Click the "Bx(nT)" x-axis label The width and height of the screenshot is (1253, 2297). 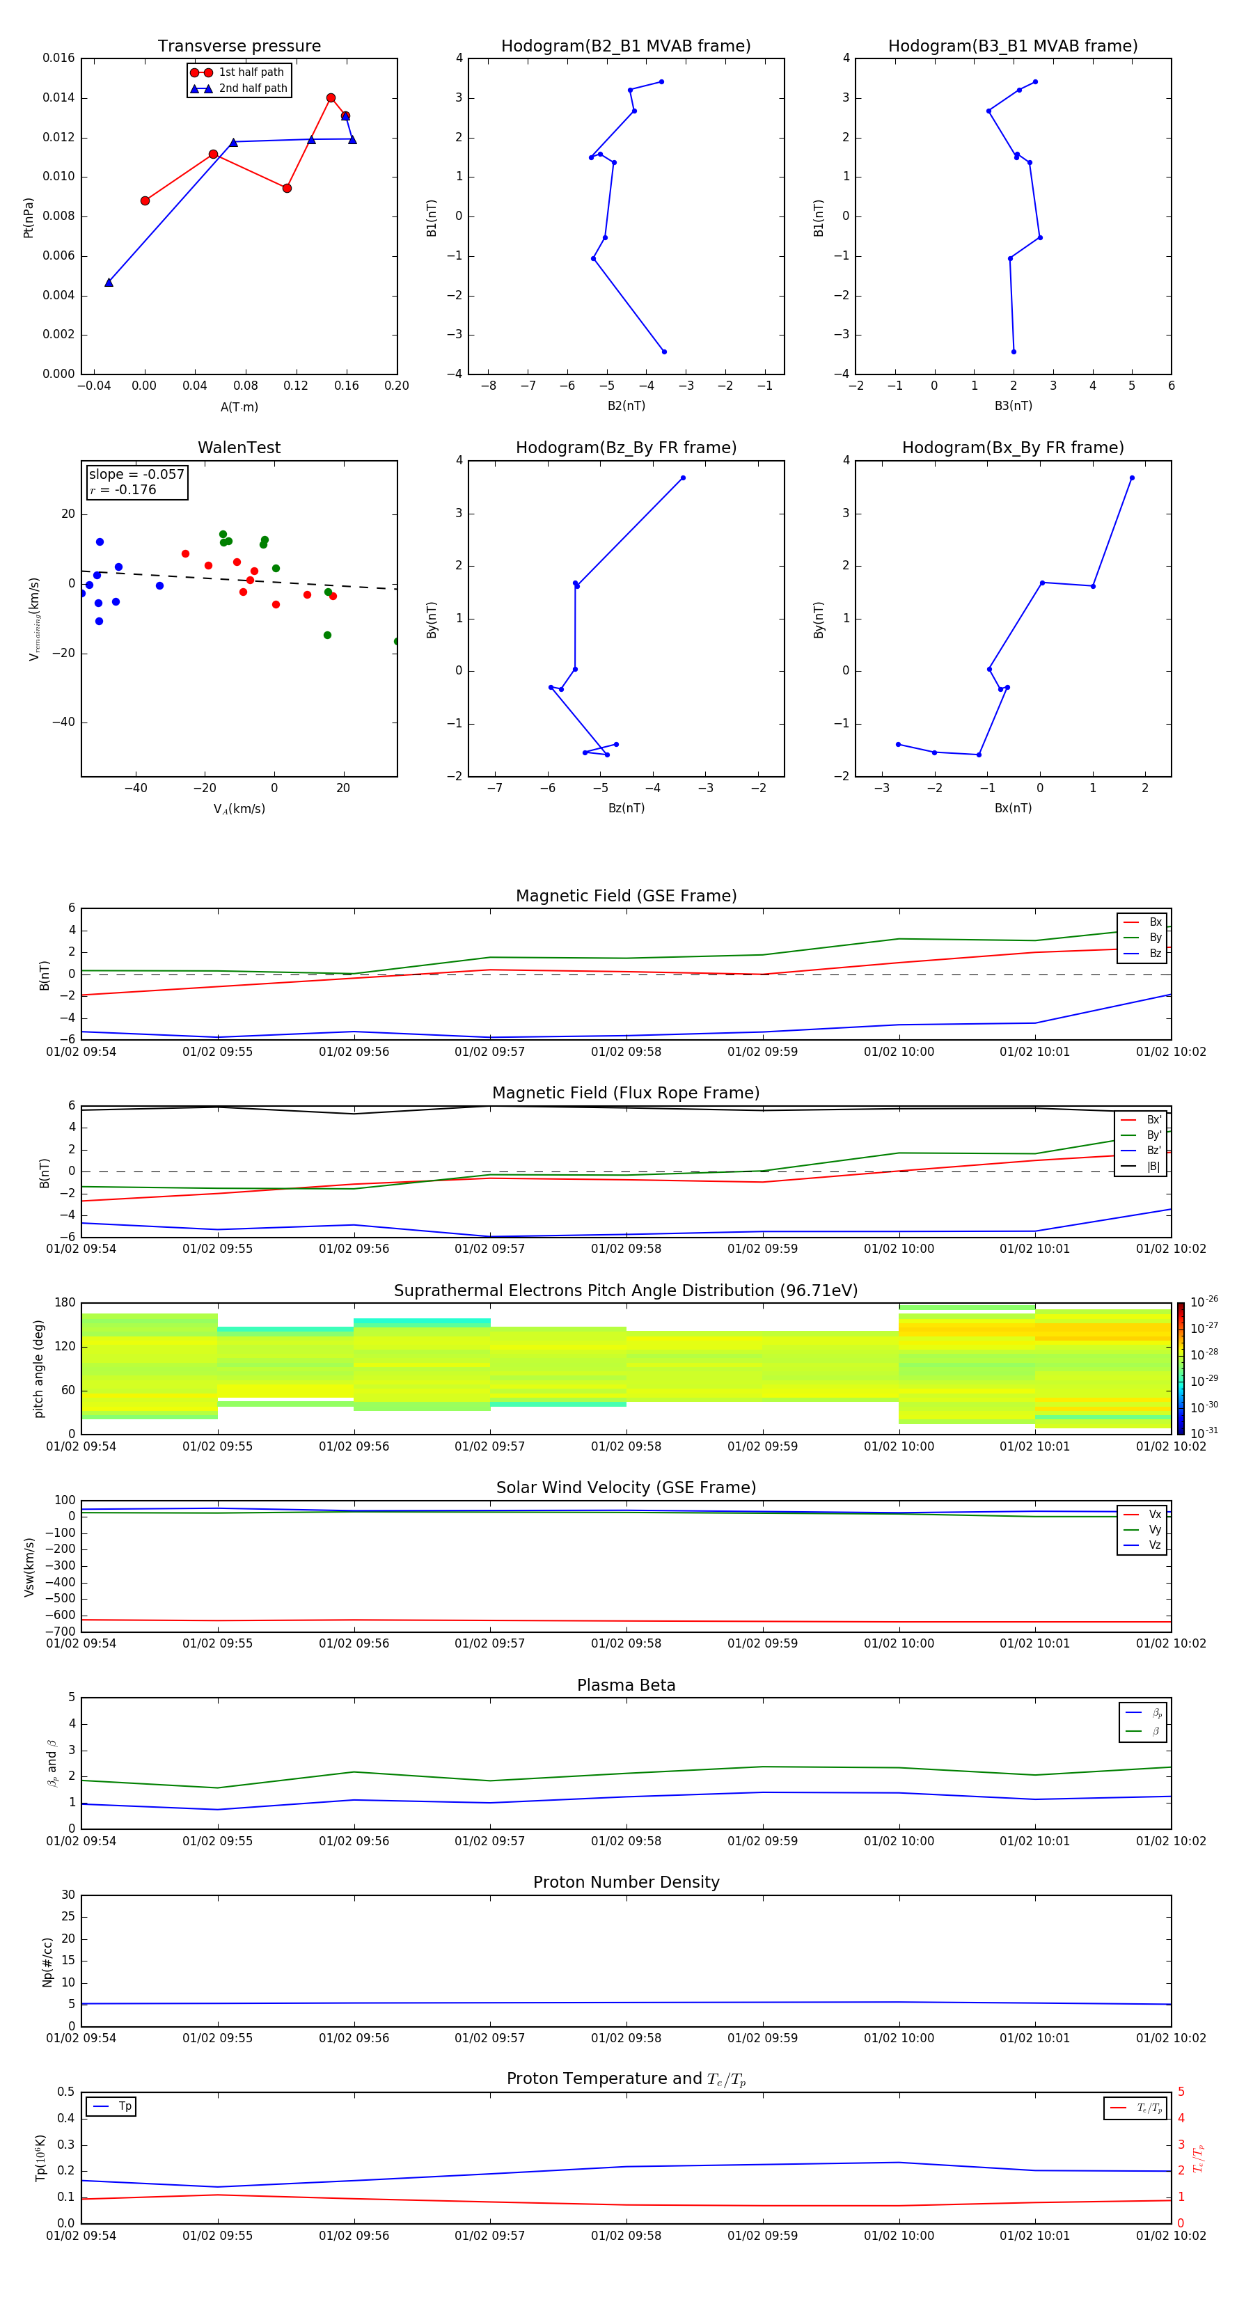(1013, 808)
